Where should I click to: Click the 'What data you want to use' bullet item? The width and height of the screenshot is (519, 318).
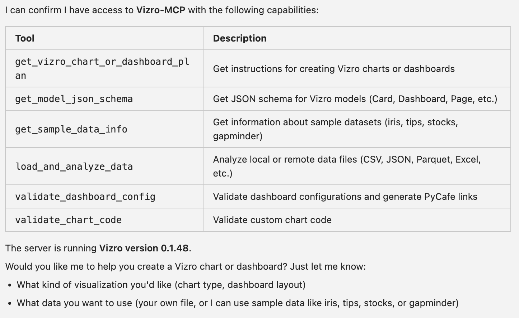(238, 303)
